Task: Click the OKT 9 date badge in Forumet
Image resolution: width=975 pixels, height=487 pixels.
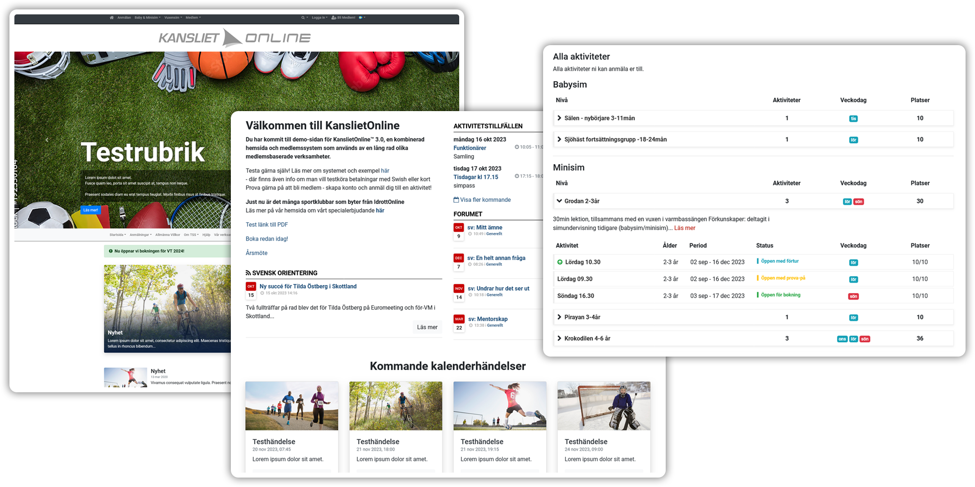Action: coord(459,232)
